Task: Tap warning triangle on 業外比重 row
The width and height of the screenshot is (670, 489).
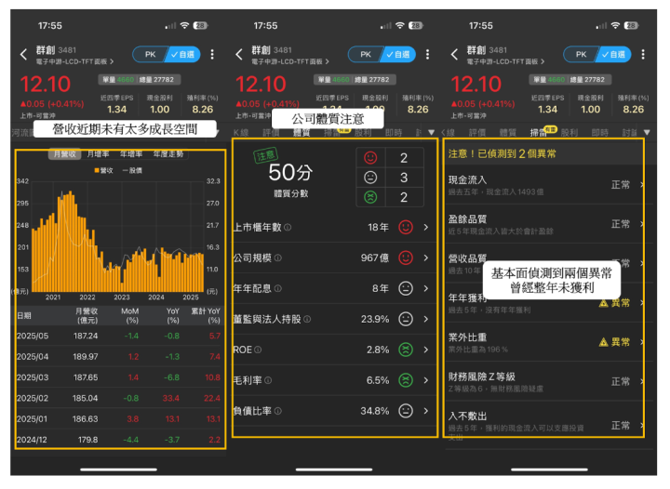Action: click(x=603, y=342)
